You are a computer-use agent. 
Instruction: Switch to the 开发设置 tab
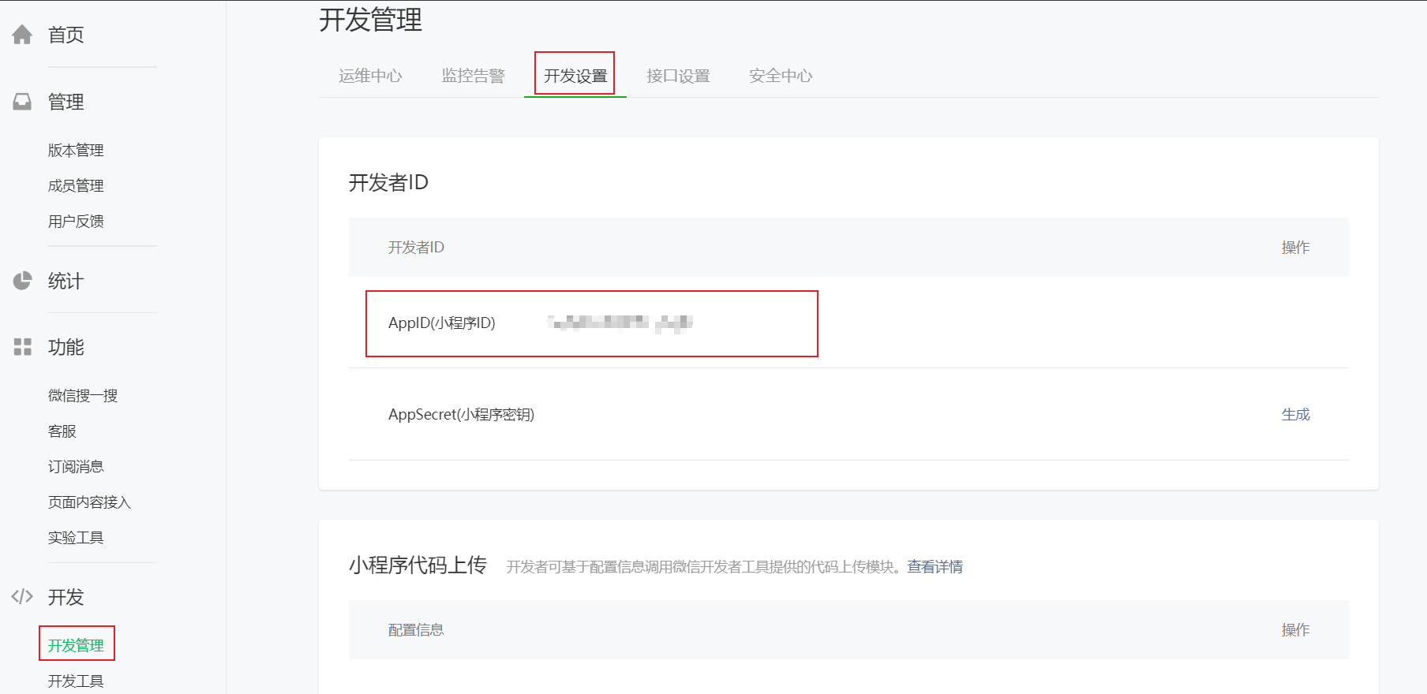pos(575,76)
